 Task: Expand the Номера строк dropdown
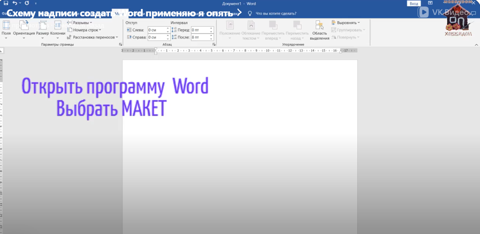[84, 30]
